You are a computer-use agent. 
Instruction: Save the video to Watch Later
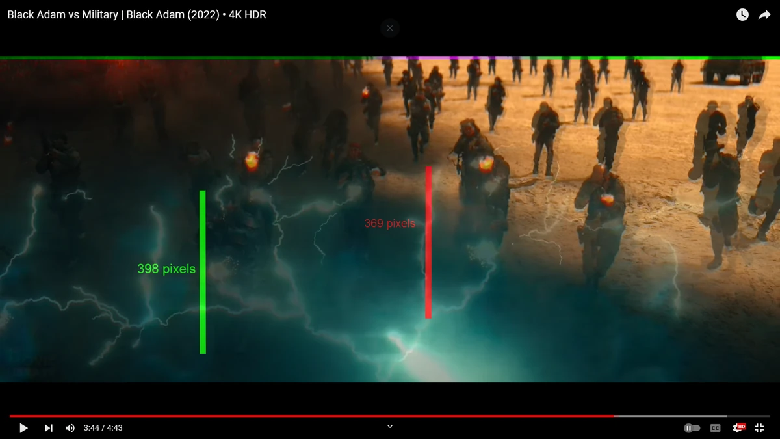point(742,14)
